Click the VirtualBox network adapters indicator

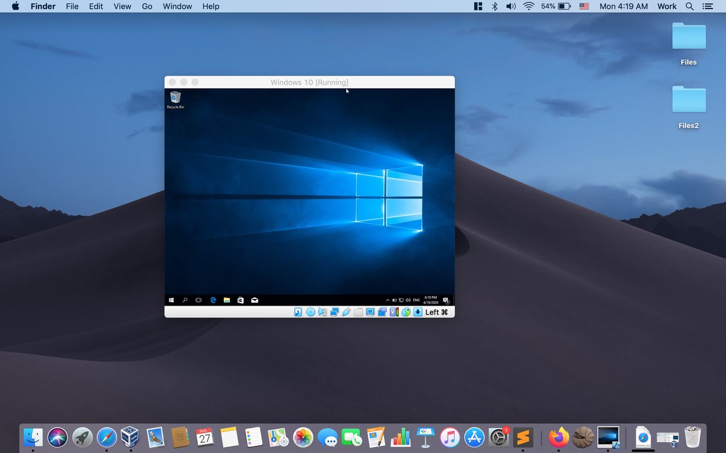pos(335,312)
